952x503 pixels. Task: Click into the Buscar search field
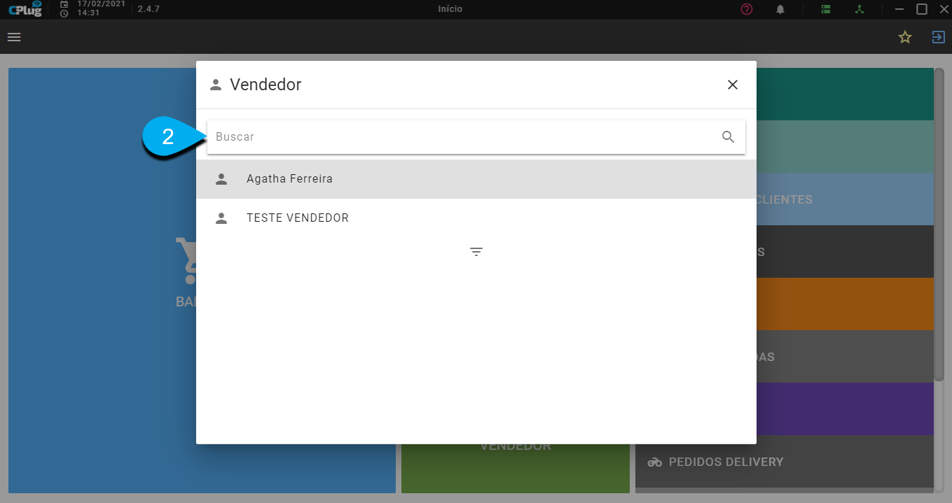(476, 137)
